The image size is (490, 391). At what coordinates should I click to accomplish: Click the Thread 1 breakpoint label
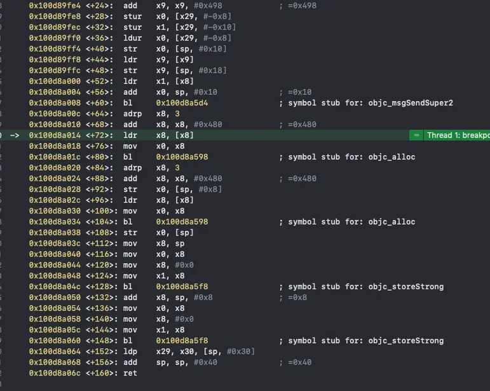tap(457, 135)
